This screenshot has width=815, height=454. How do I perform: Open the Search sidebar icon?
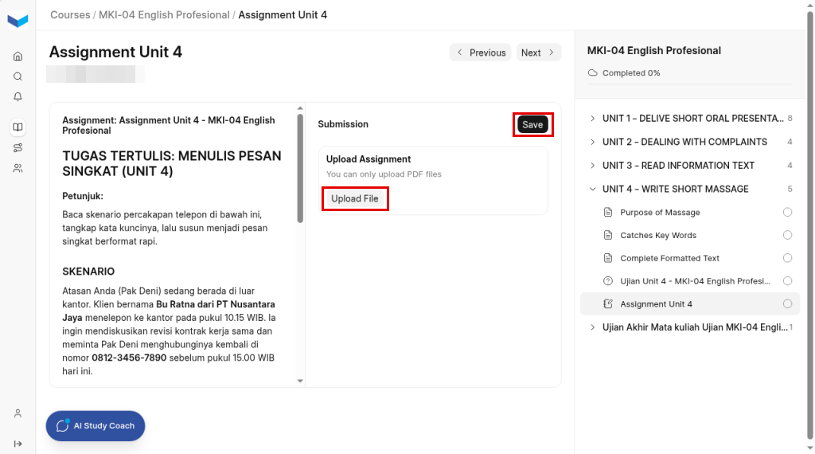coord(18,76)
